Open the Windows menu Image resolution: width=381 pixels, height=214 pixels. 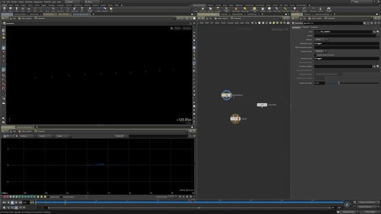(x=29, y=2)
